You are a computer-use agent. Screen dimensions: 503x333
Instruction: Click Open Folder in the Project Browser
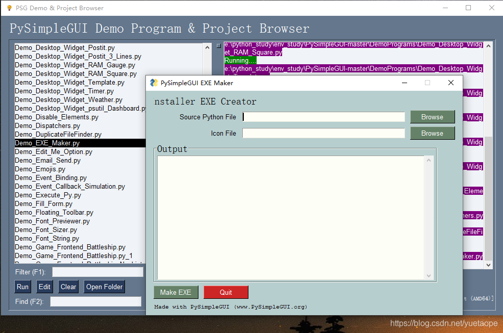(104, 287)
